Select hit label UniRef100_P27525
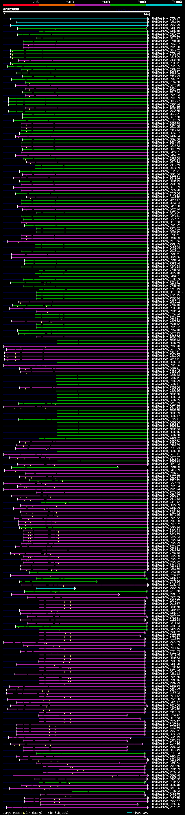 [x=166, y=476]
